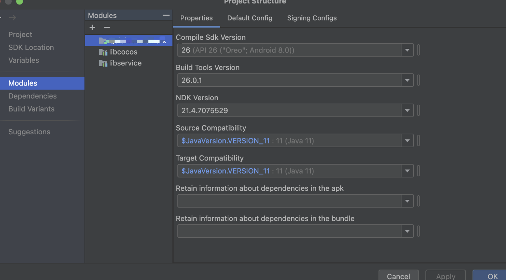The height and width of the screenshot is (280, 506).
Task: Click the plus icon to add module
Action: (x=92, y=28)
